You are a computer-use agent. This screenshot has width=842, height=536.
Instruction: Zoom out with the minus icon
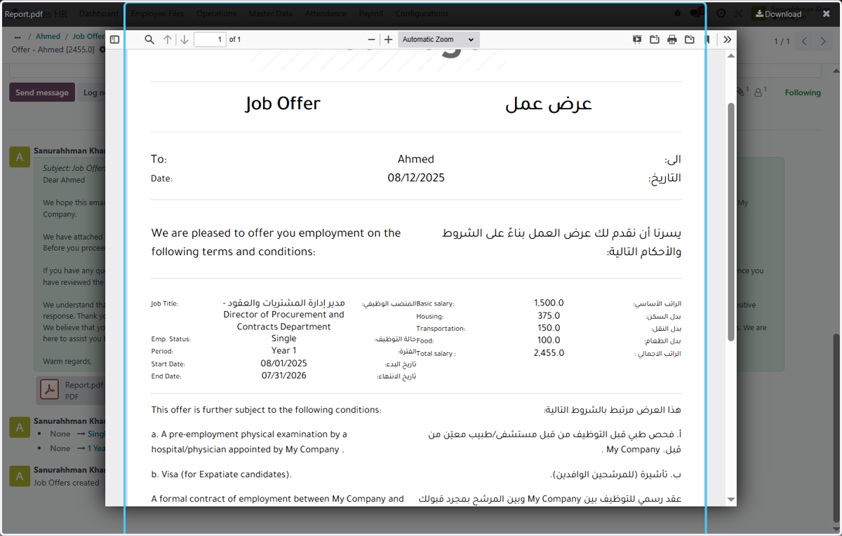point(371,40)
